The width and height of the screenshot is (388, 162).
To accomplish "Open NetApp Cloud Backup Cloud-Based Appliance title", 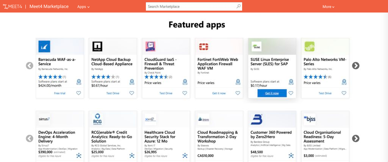I will pos(112,62).
